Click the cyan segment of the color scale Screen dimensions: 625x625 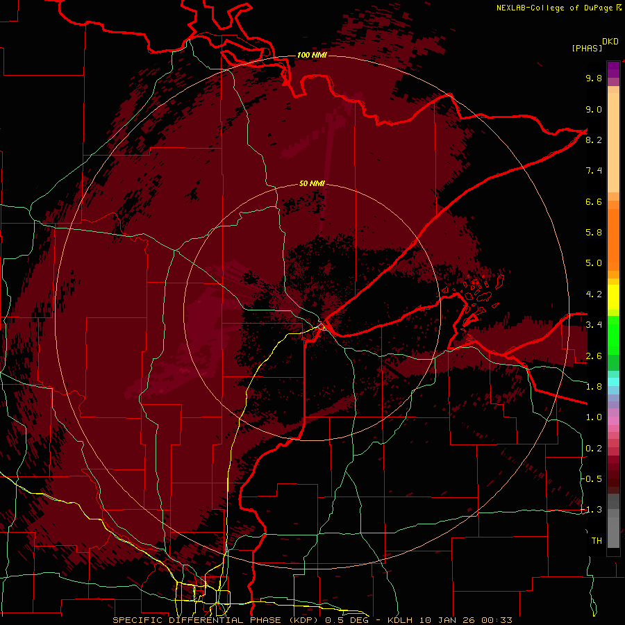pyautogui.click(x=613, y=382)
